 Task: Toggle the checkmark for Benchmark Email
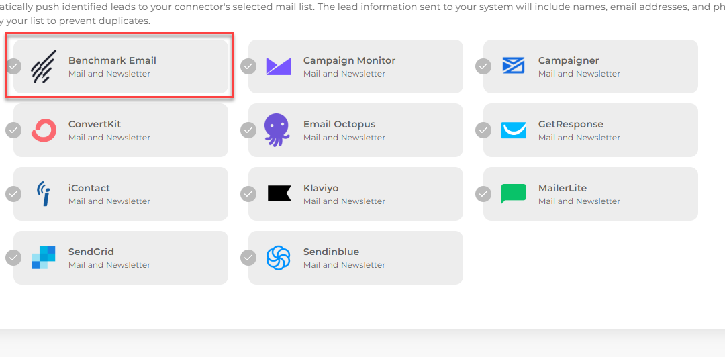13,66
